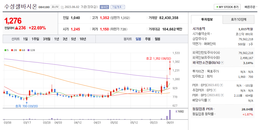Click the tall 06/02 volume bar
Viewport: 260px width, 130px height.
pos(170,115)
